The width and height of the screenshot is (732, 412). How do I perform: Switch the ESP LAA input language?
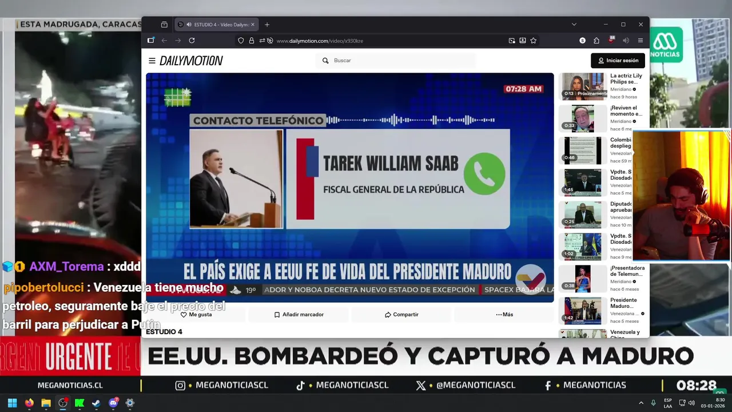point(668,403)
